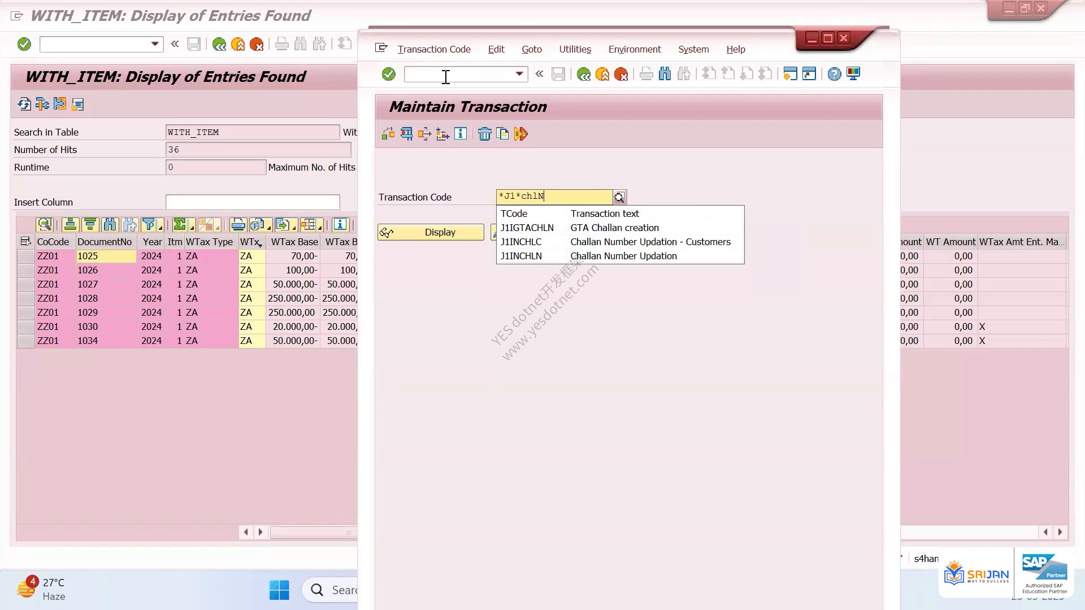Click the ALV Details magnifier icon
1085x610 pixels.
pos(45,225)
